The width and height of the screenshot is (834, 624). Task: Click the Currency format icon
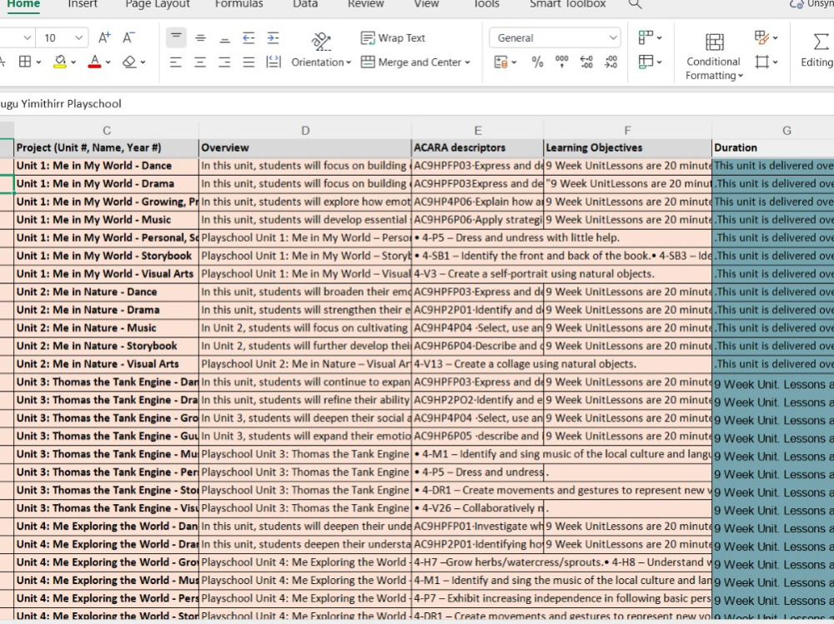[501, 62]
